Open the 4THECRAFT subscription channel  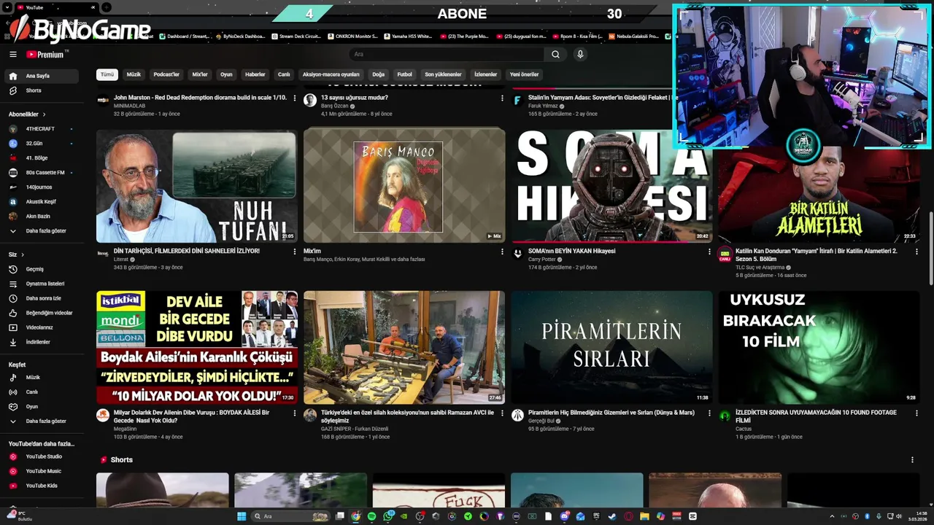42,129
